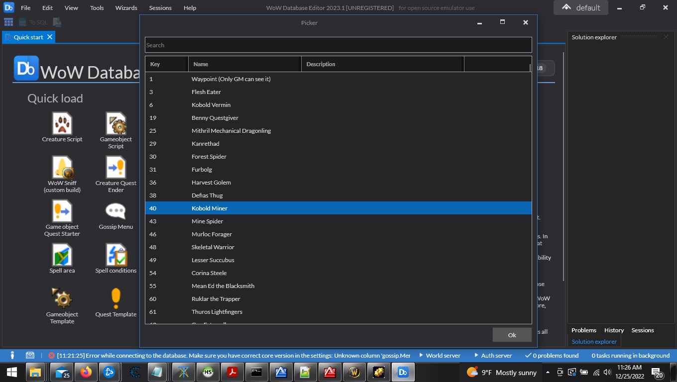
Task: Launch WoW Sniff custom build
Action: [x=62, y=169]
